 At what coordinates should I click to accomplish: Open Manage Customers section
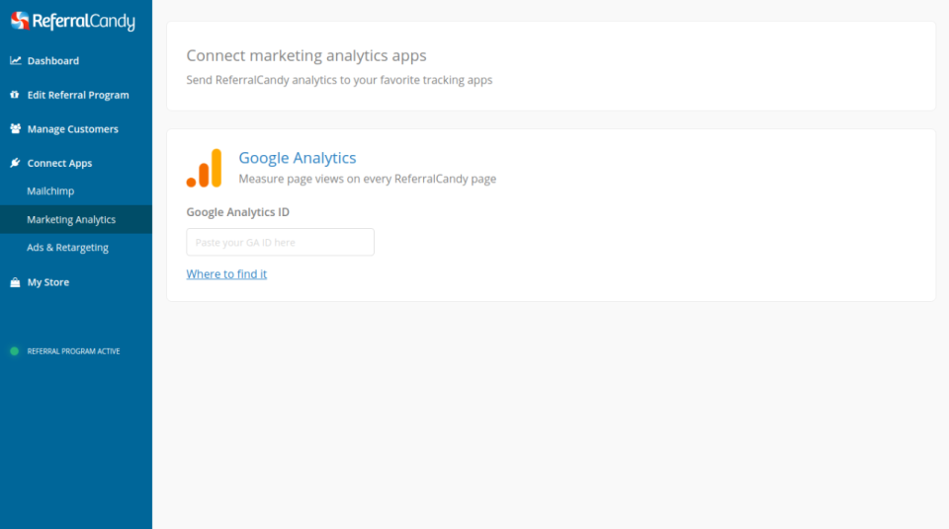(x=72, y=129)
